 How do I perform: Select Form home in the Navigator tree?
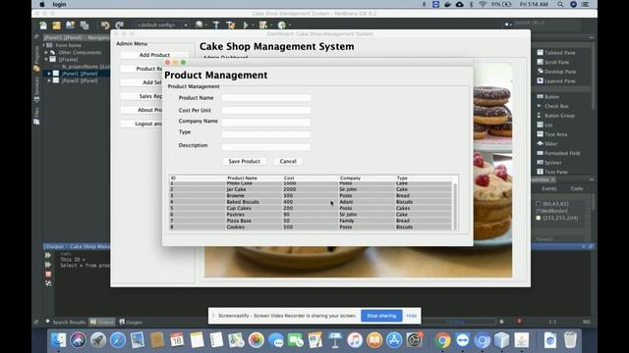click(68, 45)
